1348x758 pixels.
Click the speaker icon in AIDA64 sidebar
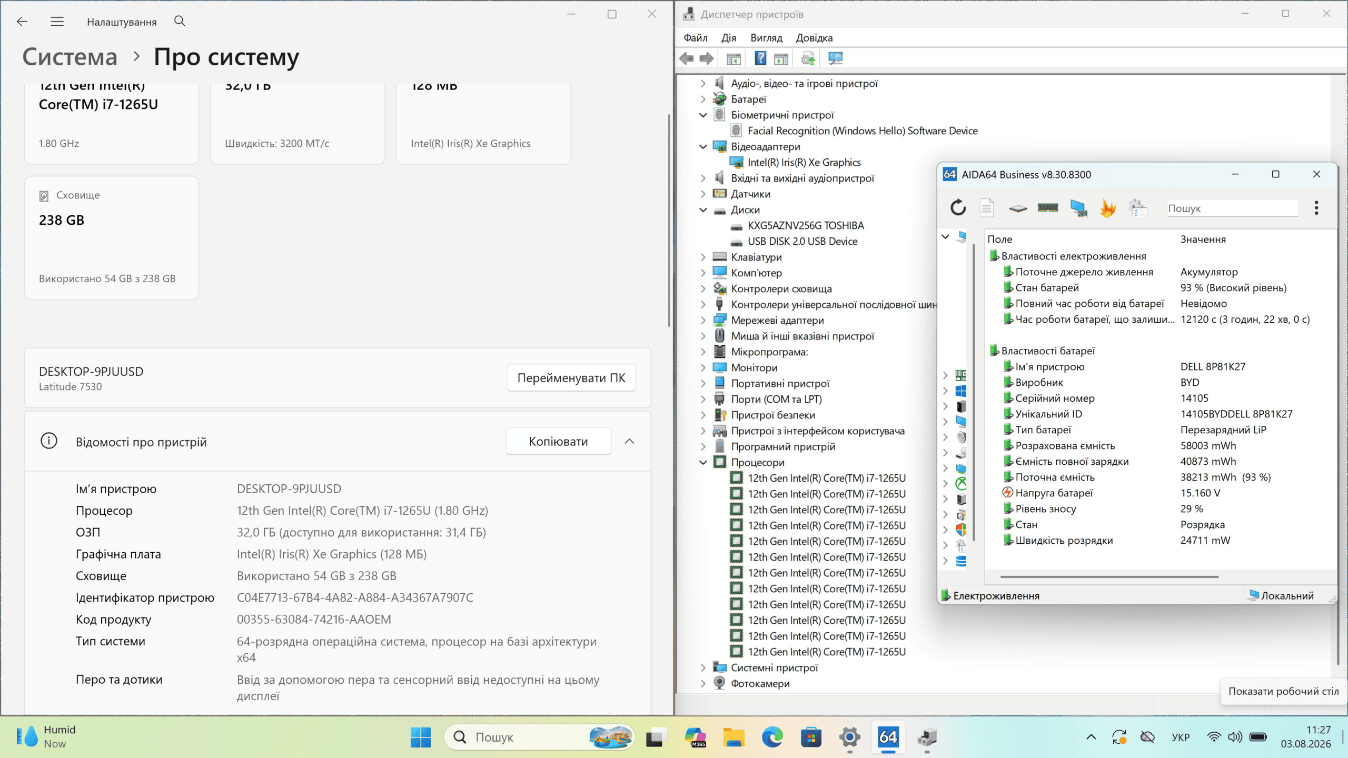(x=961, y=437)
